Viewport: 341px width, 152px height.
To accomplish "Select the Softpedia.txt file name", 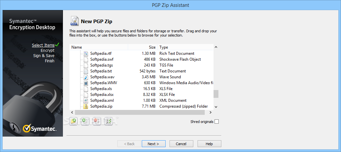I will click(x=101, y=71).
